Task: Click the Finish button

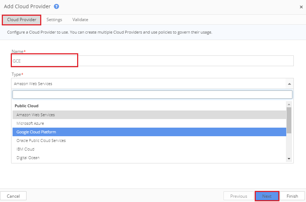Action: click(x=292, y=196)
